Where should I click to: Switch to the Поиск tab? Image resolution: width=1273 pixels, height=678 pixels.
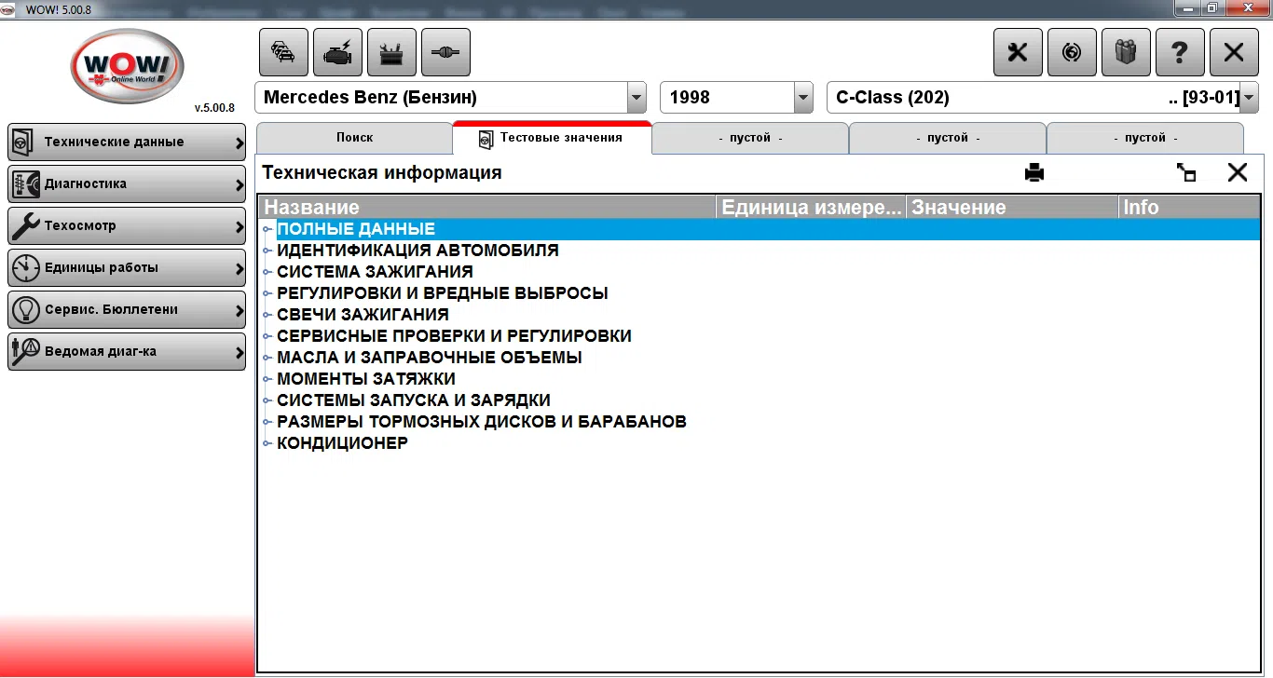click(355, 137)
